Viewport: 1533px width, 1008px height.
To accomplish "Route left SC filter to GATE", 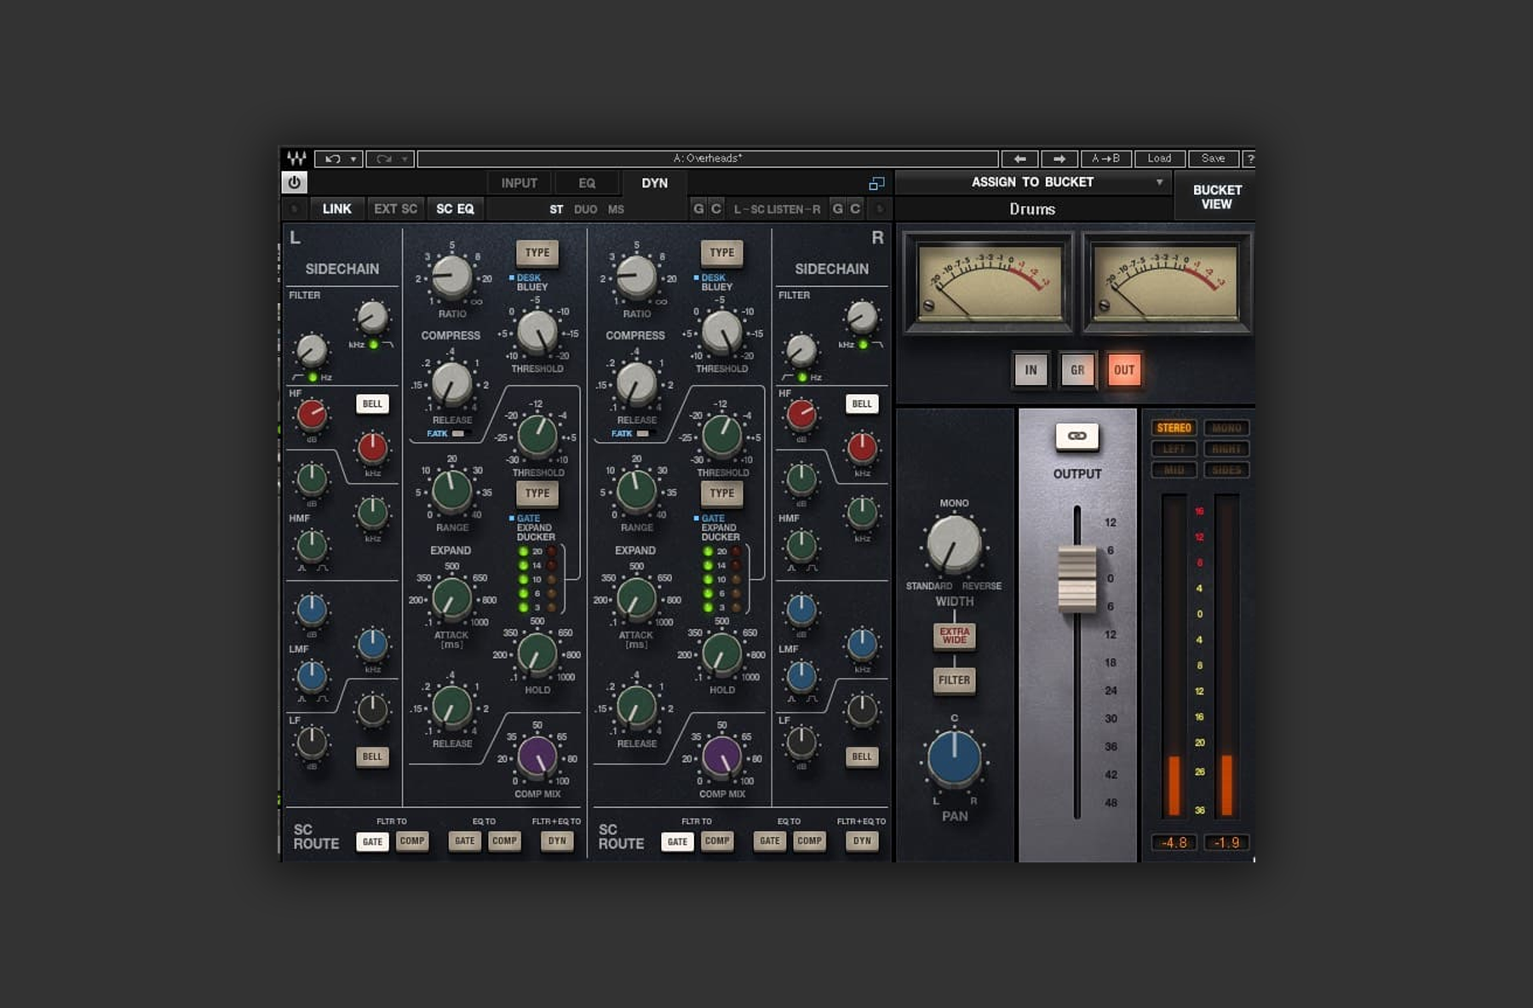I will (372, 842).
